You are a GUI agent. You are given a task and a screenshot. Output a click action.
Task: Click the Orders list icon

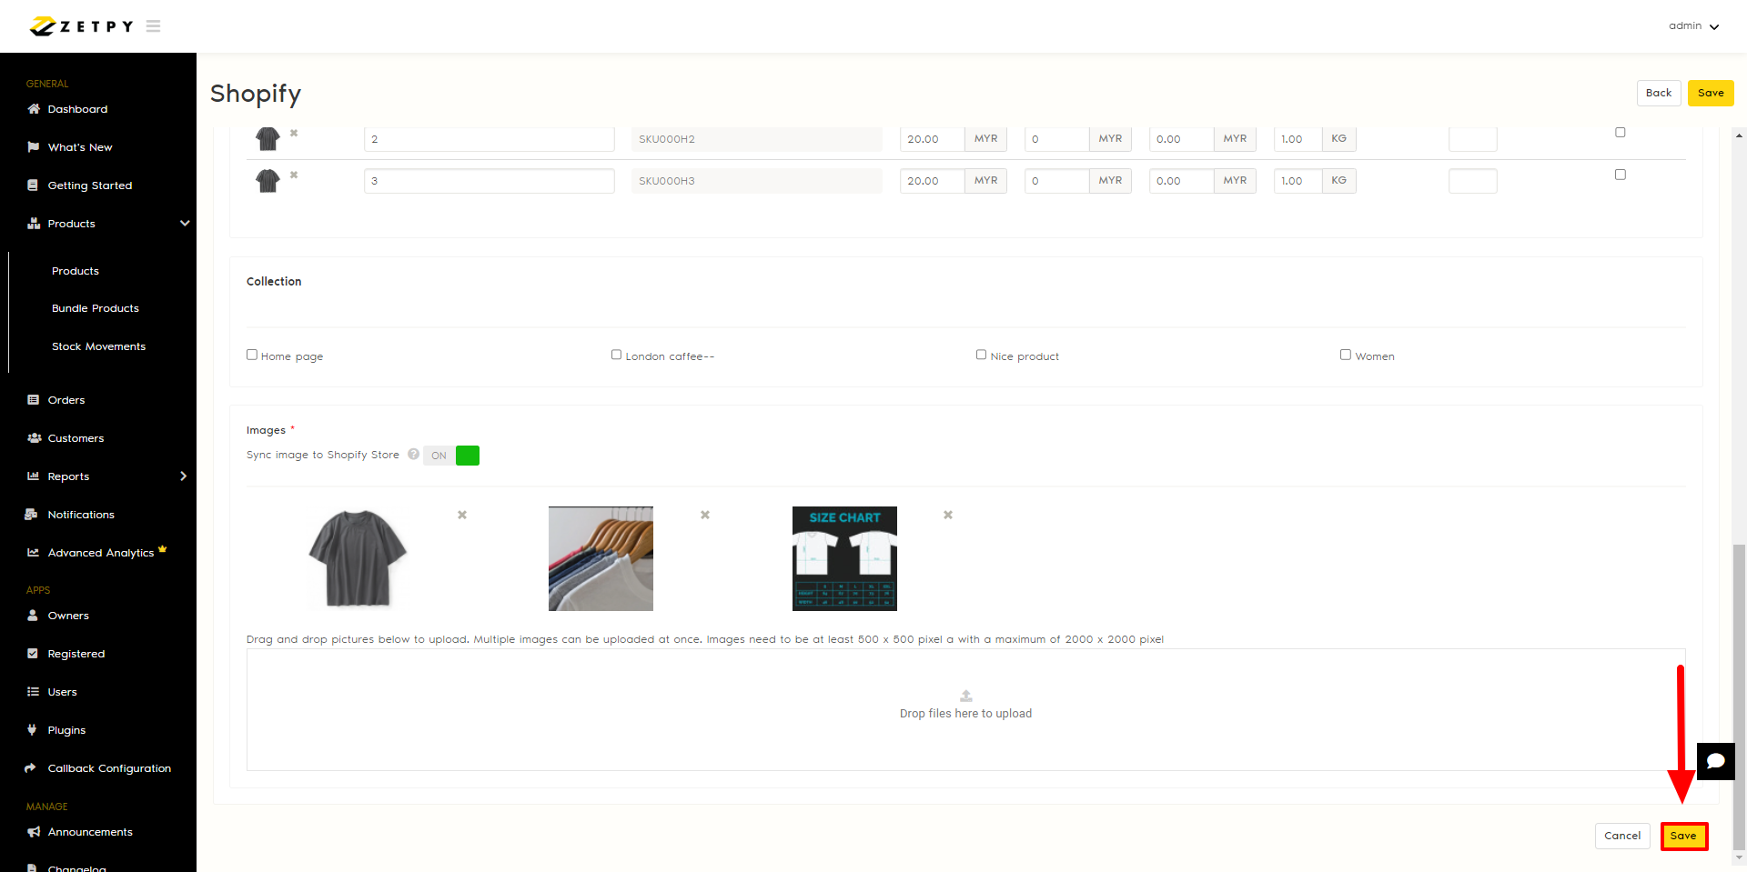(34, 400)
